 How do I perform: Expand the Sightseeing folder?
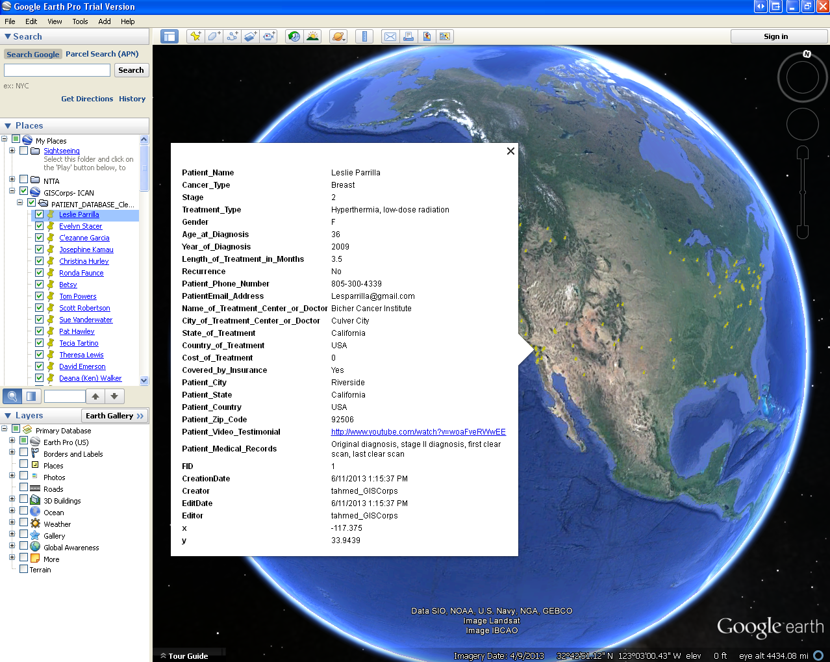coord(12,151)
